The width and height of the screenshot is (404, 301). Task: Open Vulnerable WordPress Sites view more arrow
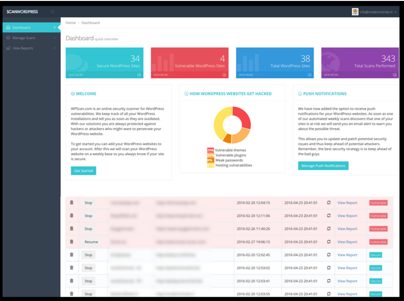pyautogui.click(x=224, y=75)
